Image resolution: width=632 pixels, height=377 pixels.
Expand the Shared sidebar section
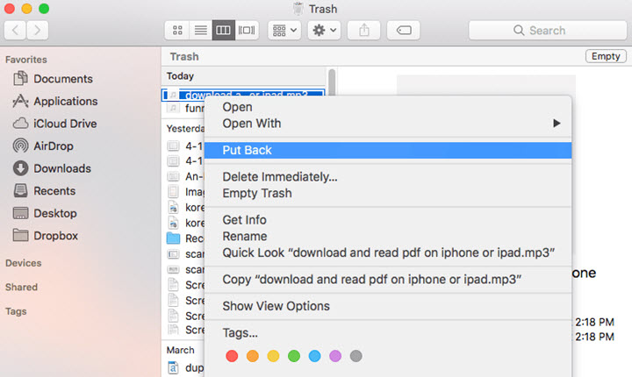point(21,288)
